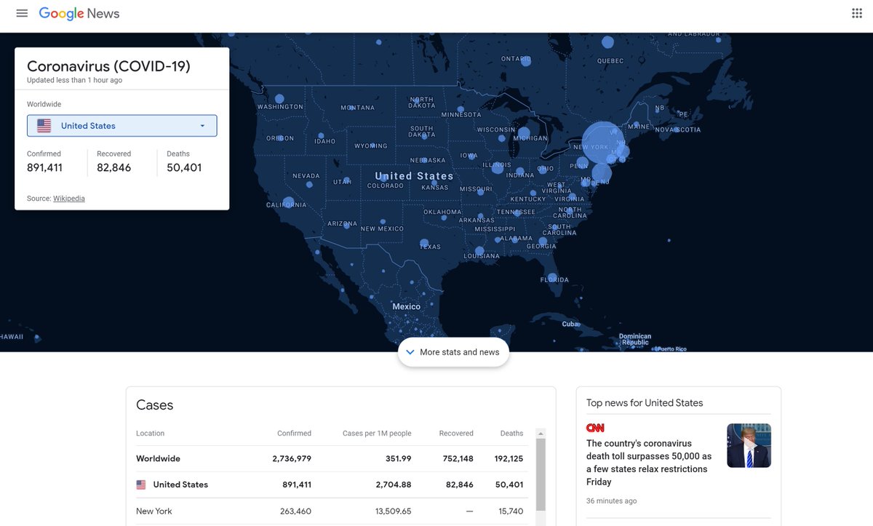Click confirmed count 891,411 in info card
873x526 pixels.
tap(44, 168)
